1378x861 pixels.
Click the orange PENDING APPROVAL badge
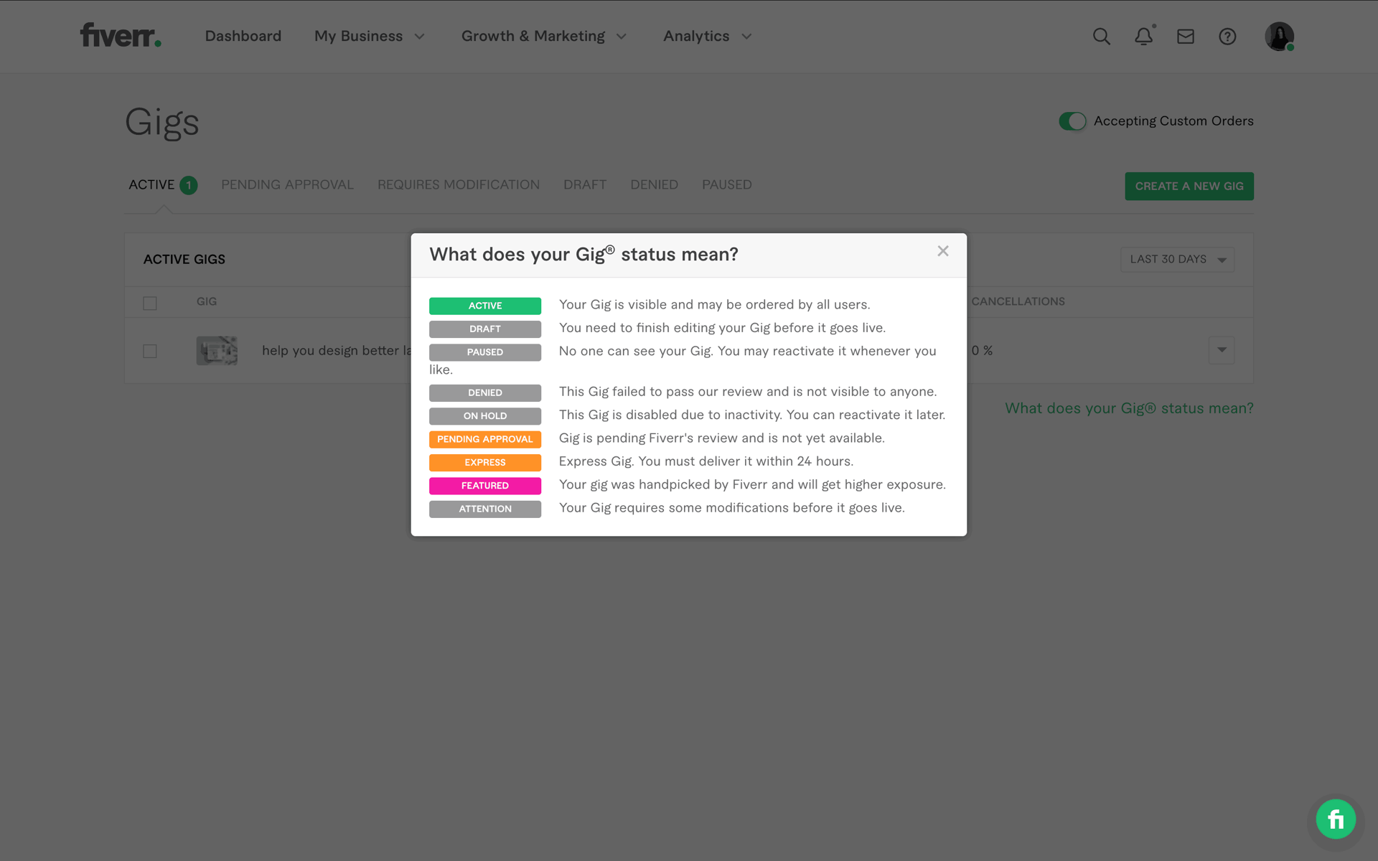click(485, 439)
